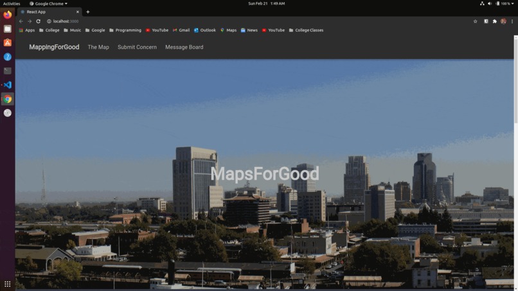
Task: Open the Outlook bookmark
Action: click(205, 30)
